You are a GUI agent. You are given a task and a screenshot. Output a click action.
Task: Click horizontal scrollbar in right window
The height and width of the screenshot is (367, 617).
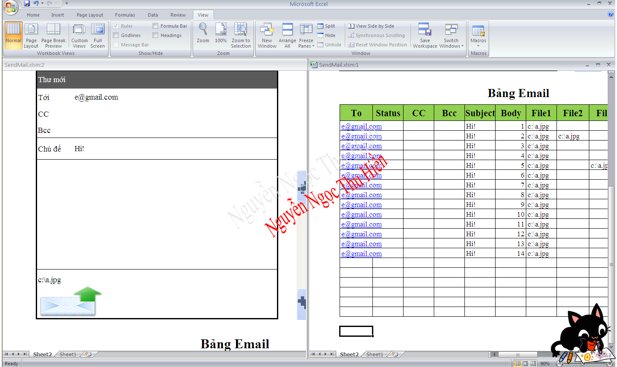pos(517,354)
